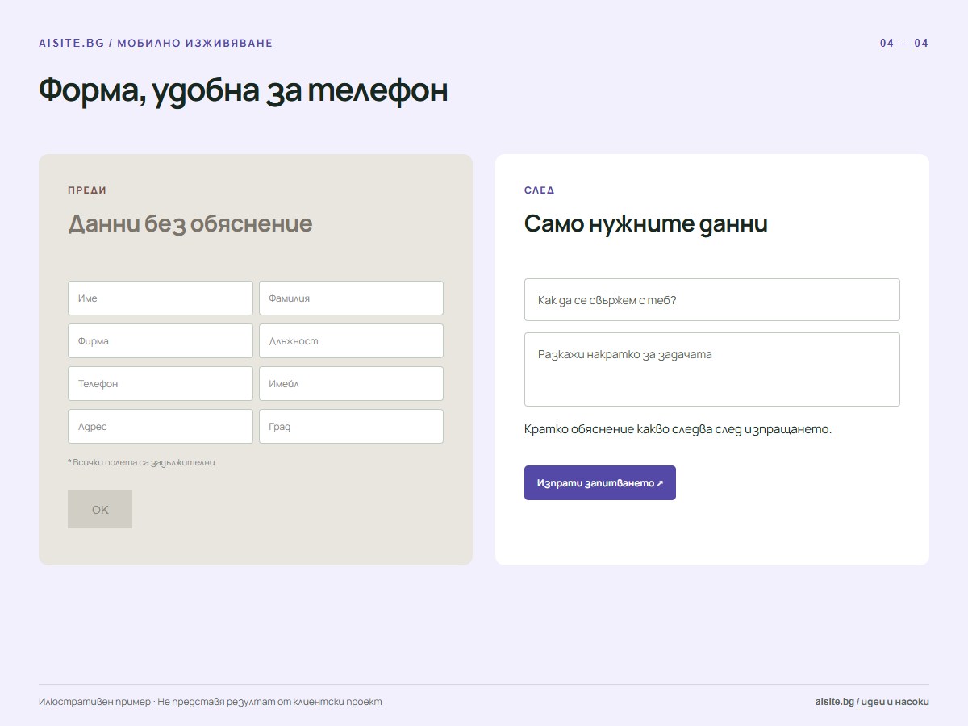Select the Длъжност input field
This screenshot has height=726, width=968.
pos(351,340)
